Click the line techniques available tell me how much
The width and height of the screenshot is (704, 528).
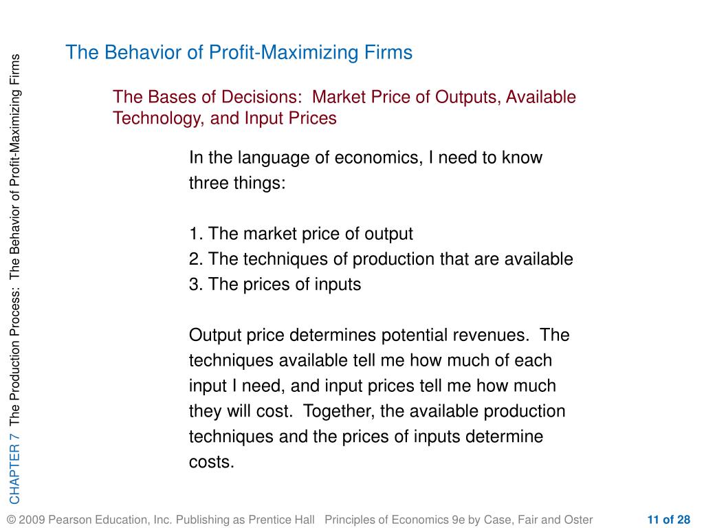[371, 360]
